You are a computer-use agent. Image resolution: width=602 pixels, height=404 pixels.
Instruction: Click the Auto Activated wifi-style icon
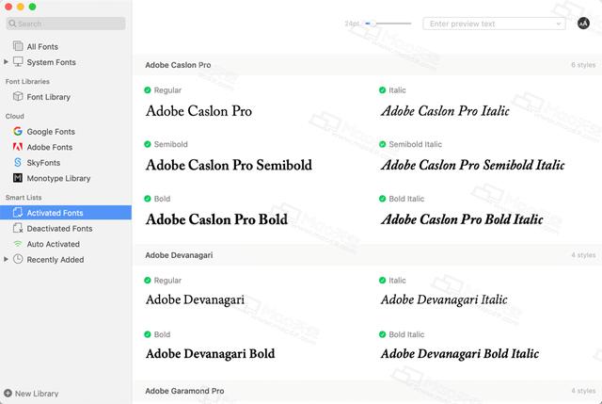[18, 244]
